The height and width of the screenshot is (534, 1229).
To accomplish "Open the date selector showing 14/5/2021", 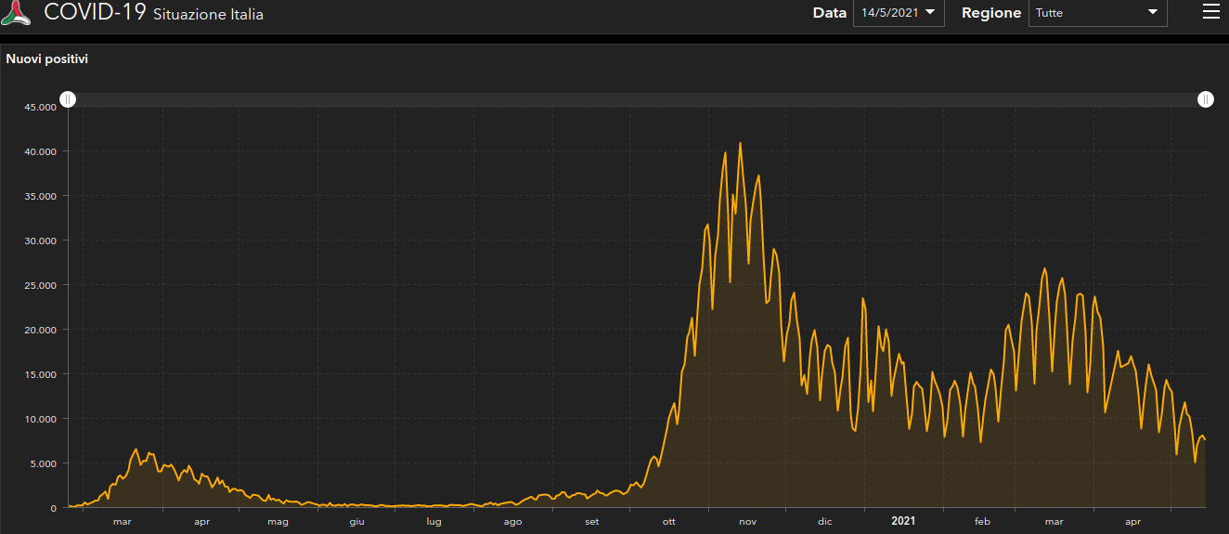I will (898, 13).
